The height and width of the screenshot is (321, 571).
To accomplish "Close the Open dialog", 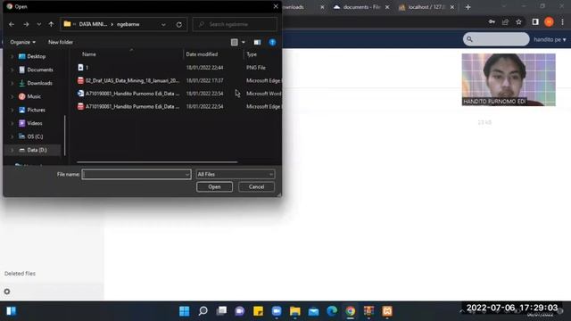I will 276,6.
